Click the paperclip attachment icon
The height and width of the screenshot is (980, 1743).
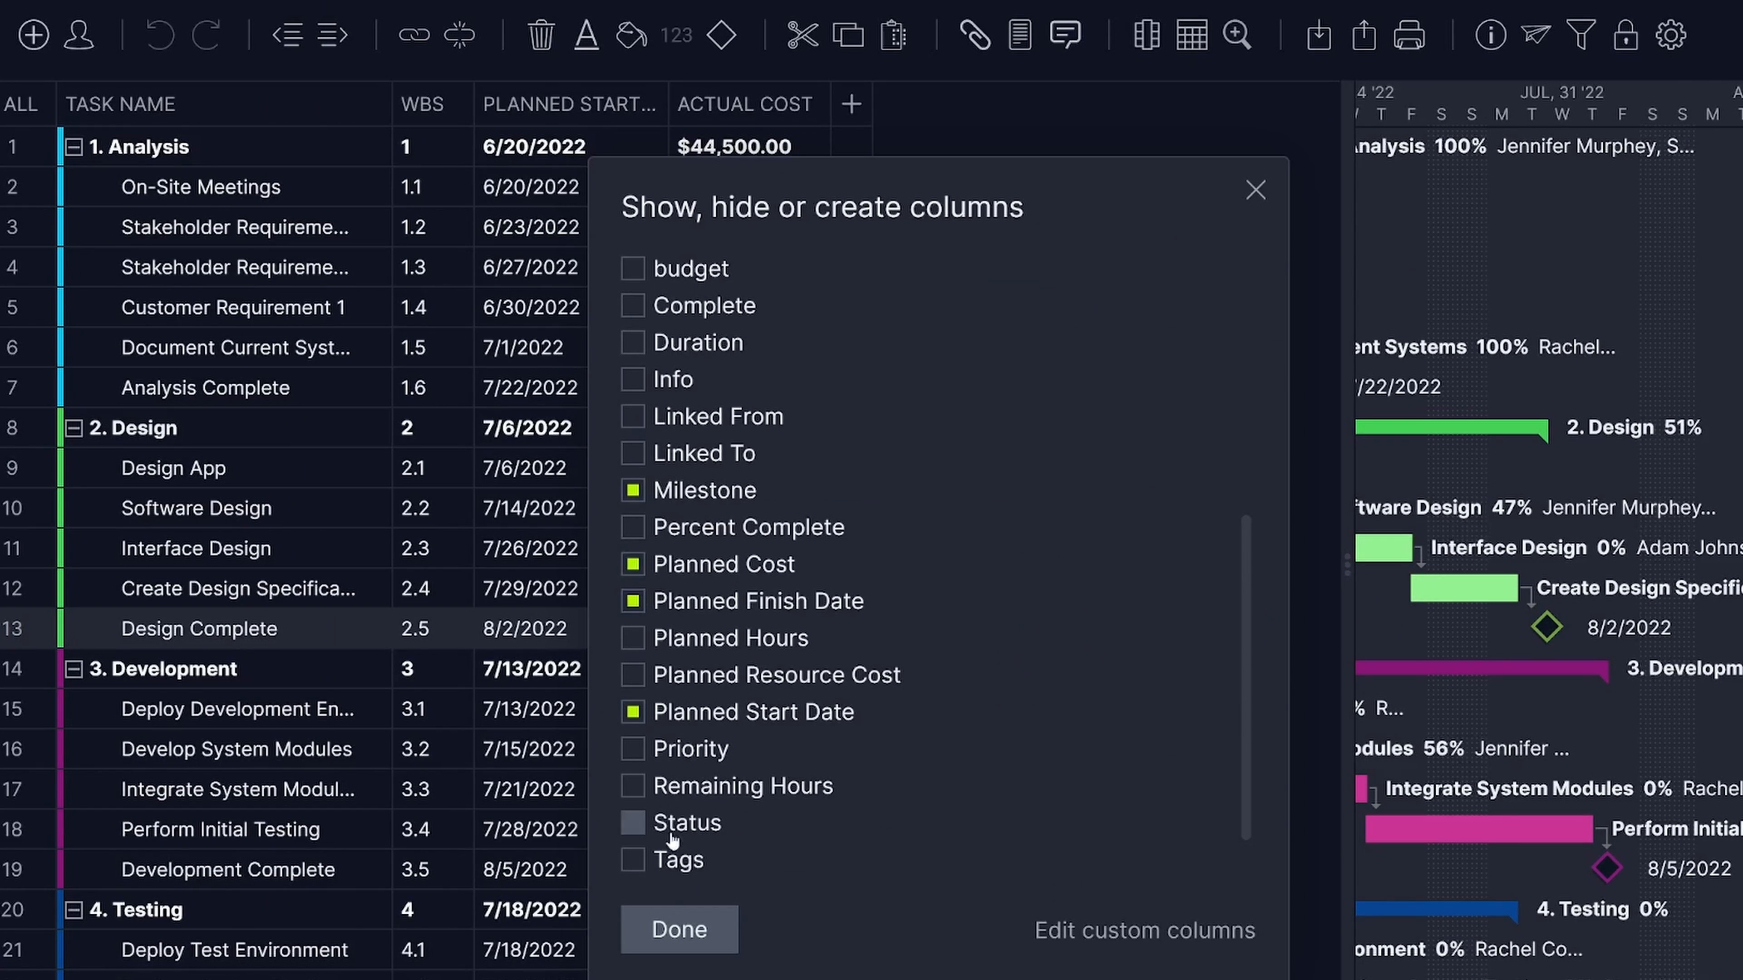(975, 34)
